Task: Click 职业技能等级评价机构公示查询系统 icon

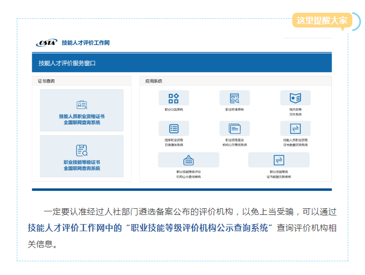Action: tap(189, 160)
